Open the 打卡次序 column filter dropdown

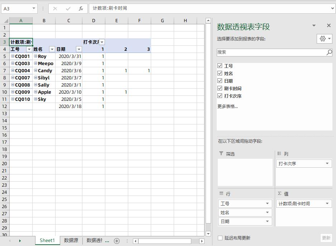[102, 42]
